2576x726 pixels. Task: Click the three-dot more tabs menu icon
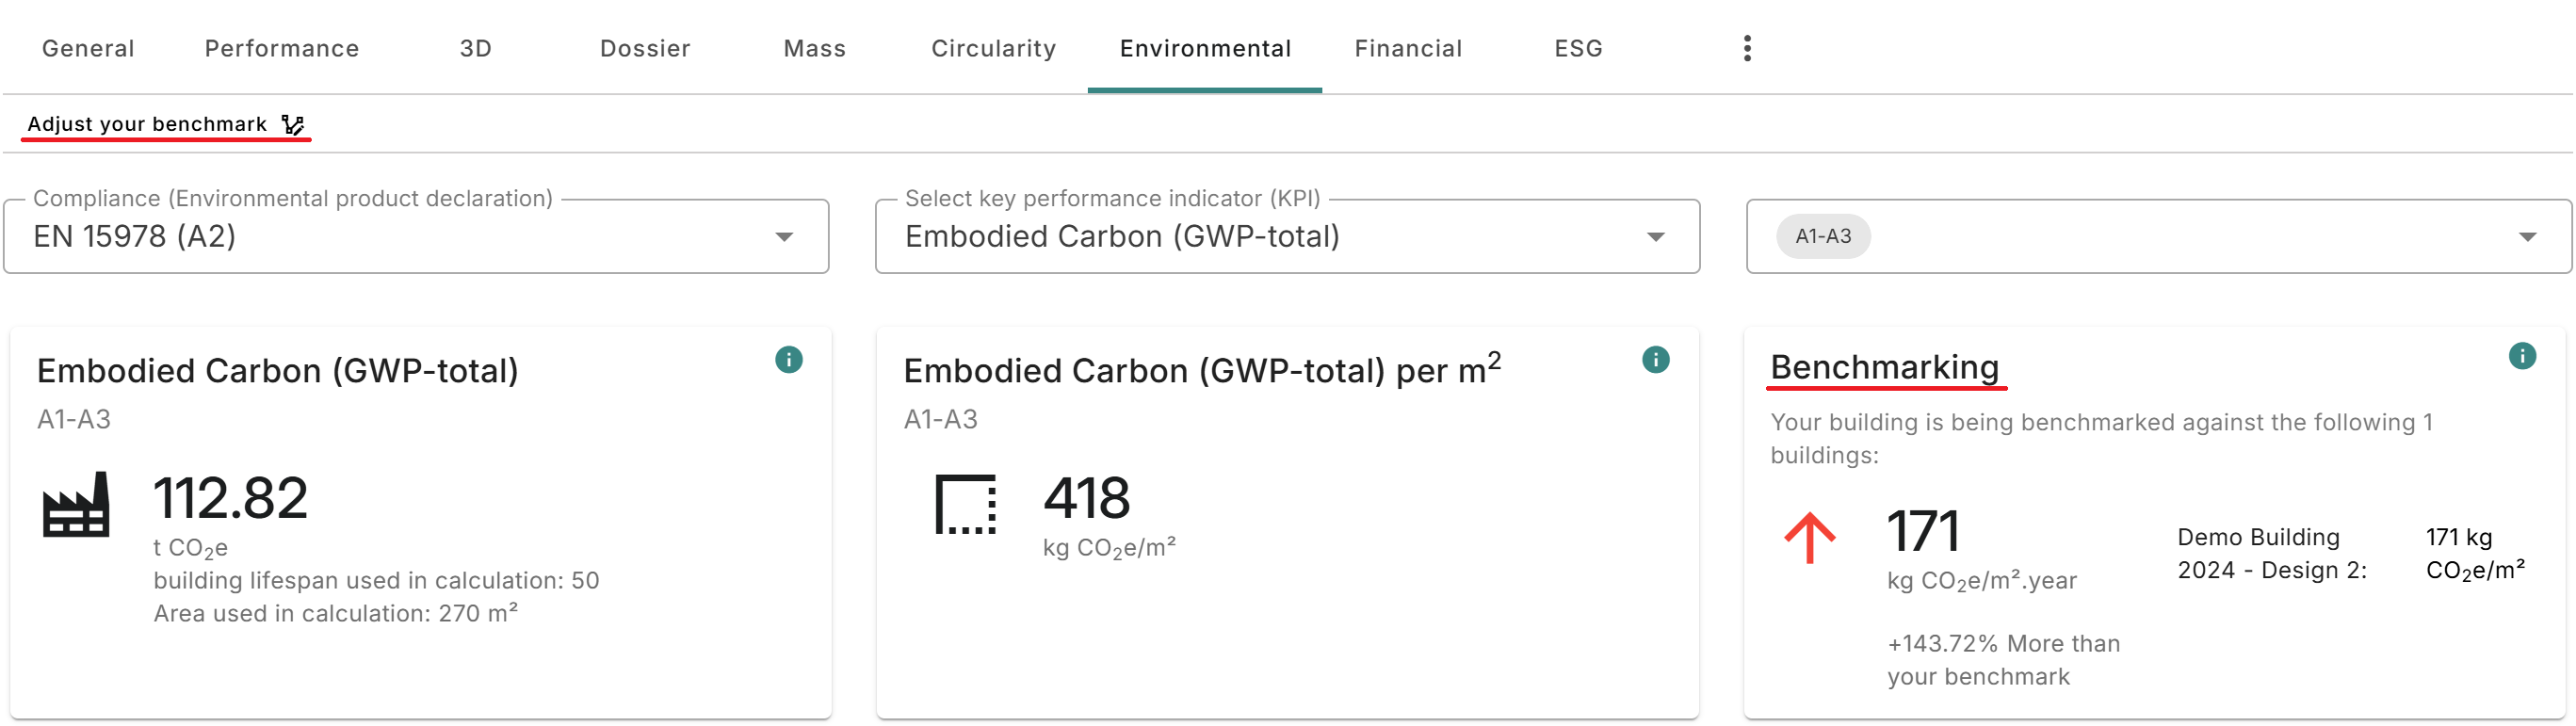pyautogui.click(x=1747, y=48)
